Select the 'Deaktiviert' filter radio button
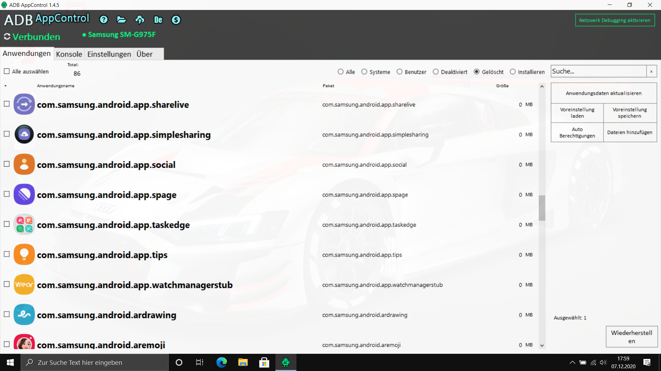 coord(436,71)
